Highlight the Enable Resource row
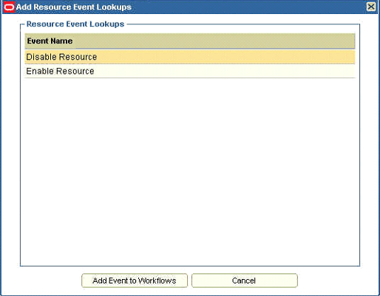The width and height of the screenshot is (380, 296). pos(190,71)
